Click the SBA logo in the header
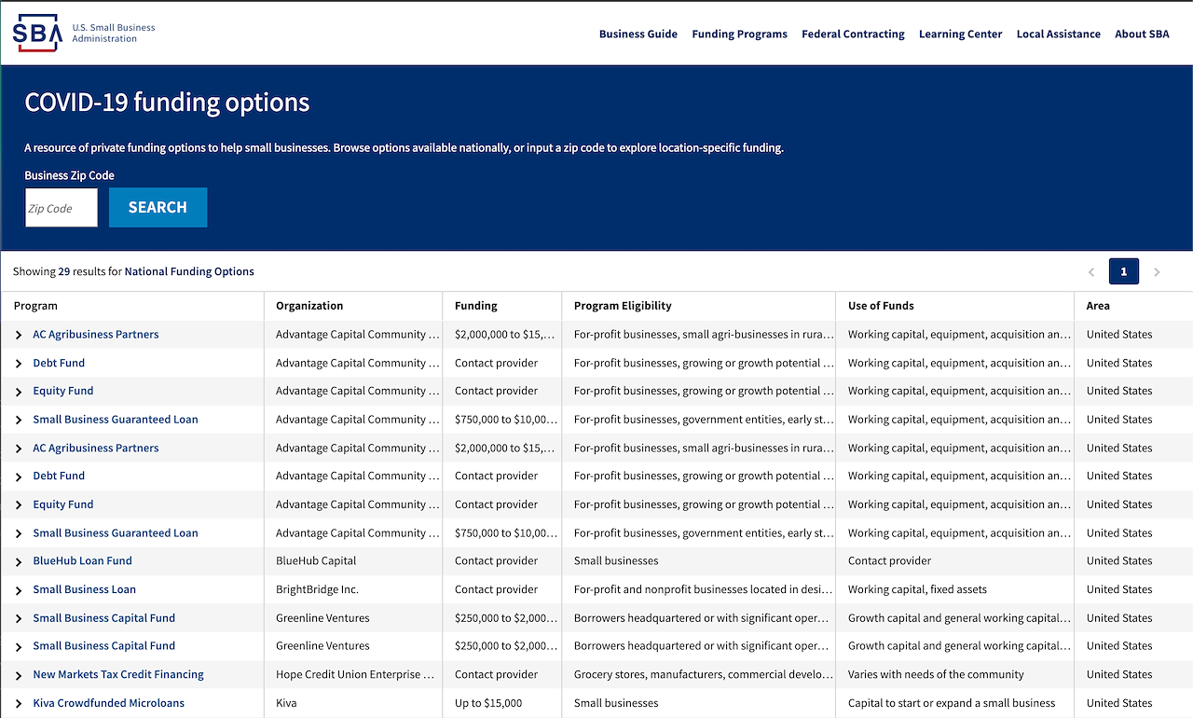Image resolution: width=1193 pixels, height=718 pixels. (x=84, y=34)
